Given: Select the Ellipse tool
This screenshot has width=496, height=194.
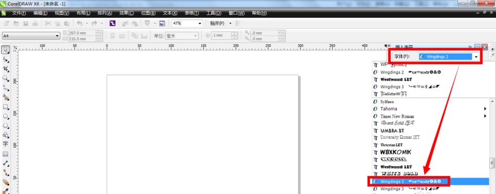Looking at the screenshot, I should pyautogui.click(x=5, y=117).
